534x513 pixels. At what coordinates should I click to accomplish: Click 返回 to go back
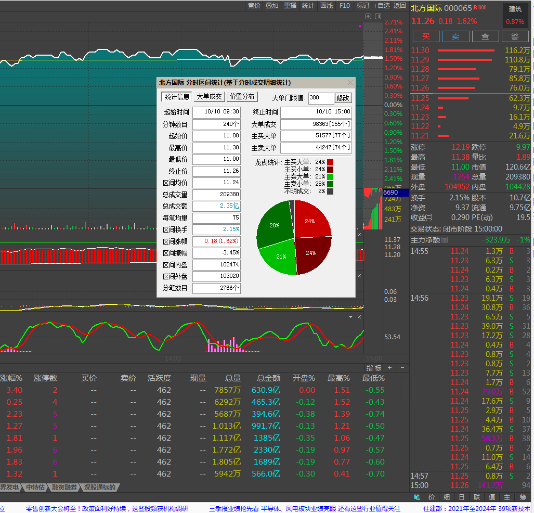coord(399,5)
